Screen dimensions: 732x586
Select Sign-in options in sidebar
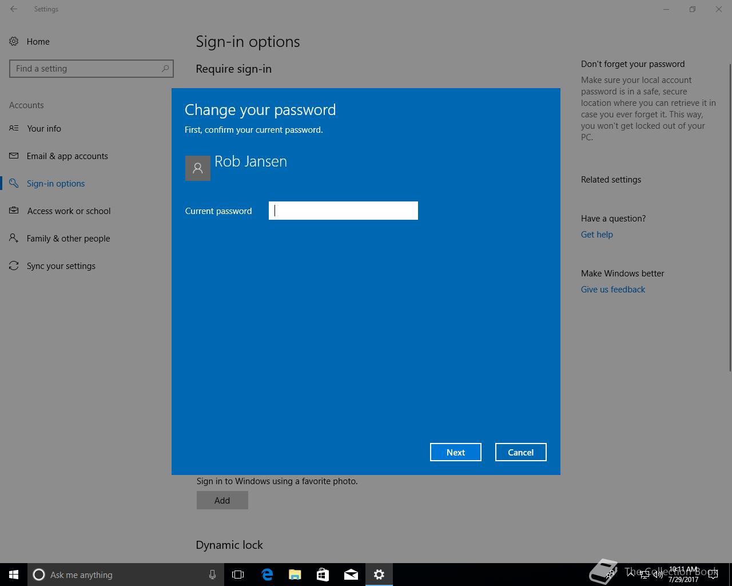pos(56,183)
